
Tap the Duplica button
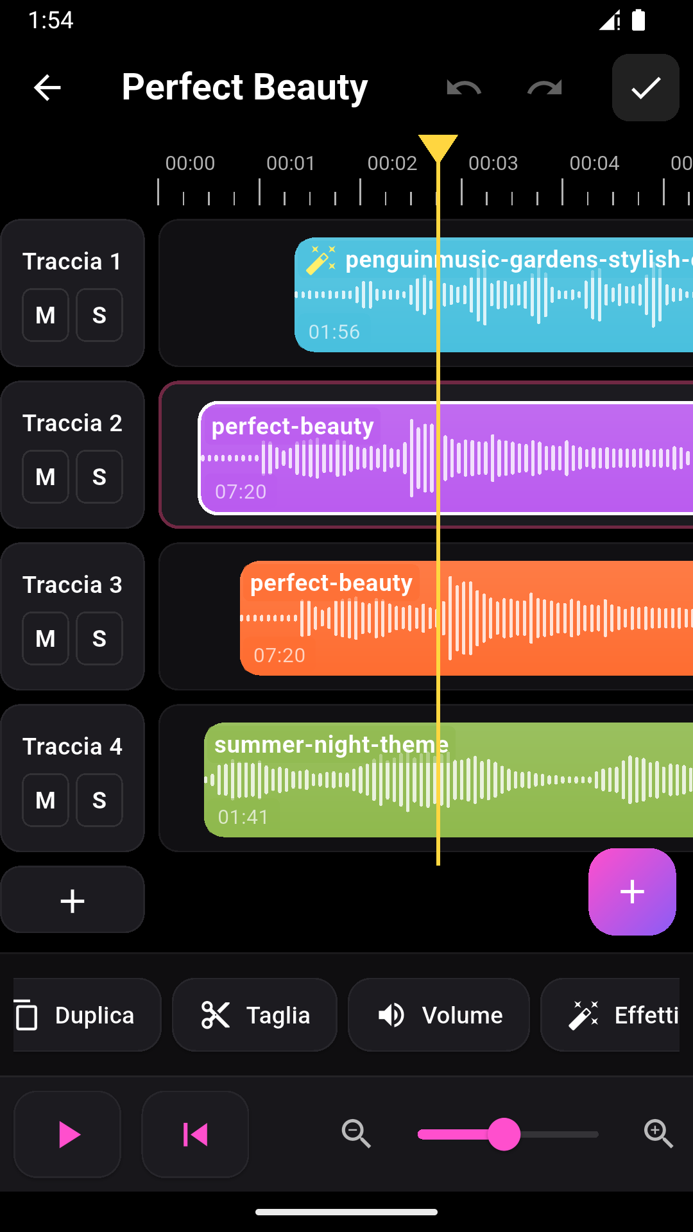coord(87,1015)
